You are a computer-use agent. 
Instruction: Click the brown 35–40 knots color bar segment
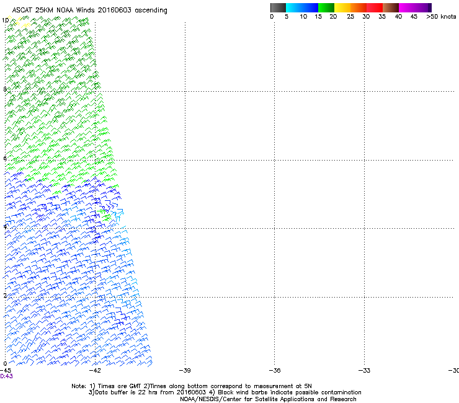tap(391, 7)
